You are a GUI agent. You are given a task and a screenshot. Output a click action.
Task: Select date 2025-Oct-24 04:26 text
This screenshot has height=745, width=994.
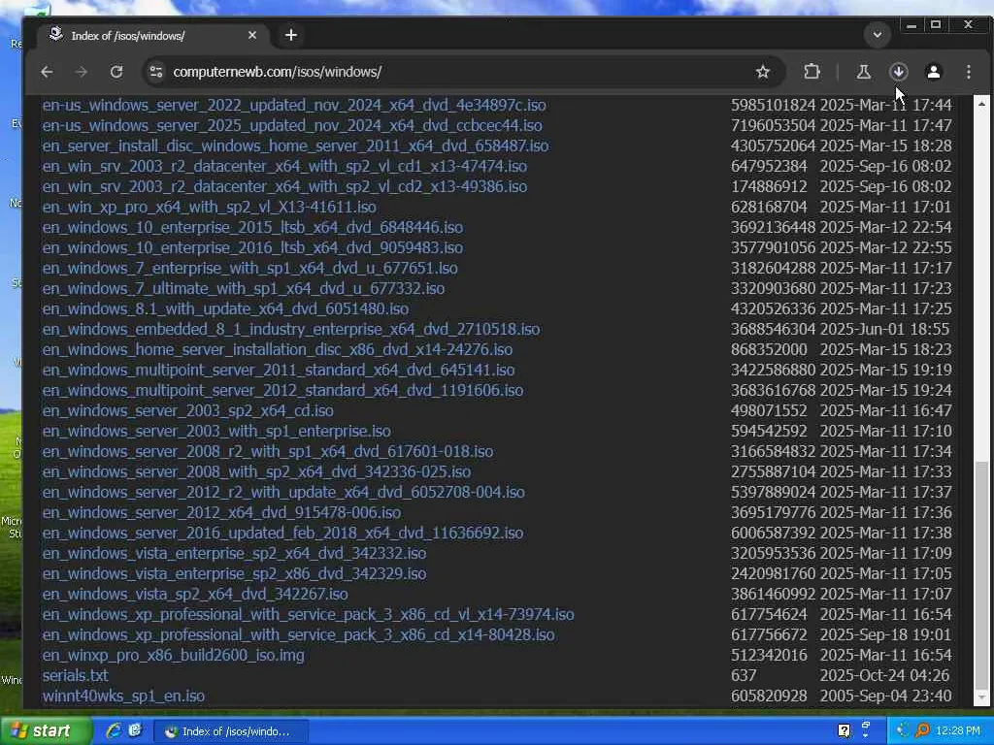[x=885, y=675]
